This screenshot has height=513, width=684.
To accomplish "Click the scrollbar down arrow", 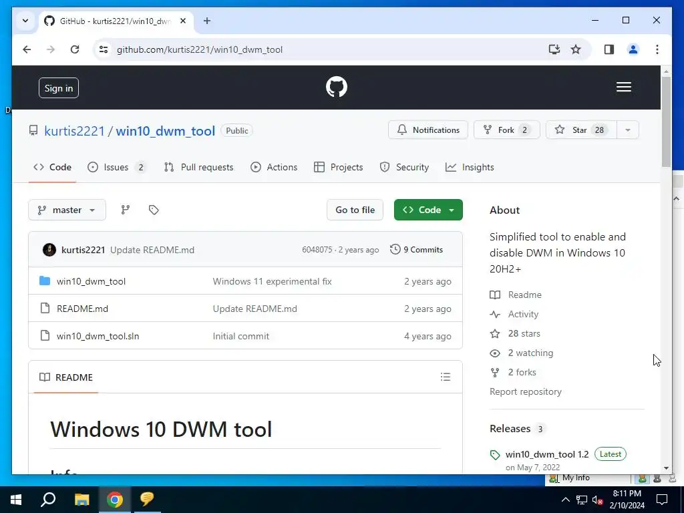I will 666,468.
